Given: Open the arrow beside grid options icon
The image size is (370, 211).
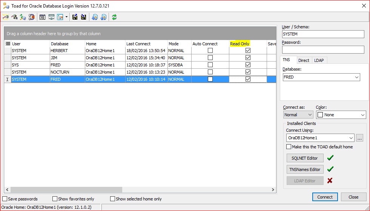Looking at the screenshot, I should pyautogui.click(x=66, y=17).
